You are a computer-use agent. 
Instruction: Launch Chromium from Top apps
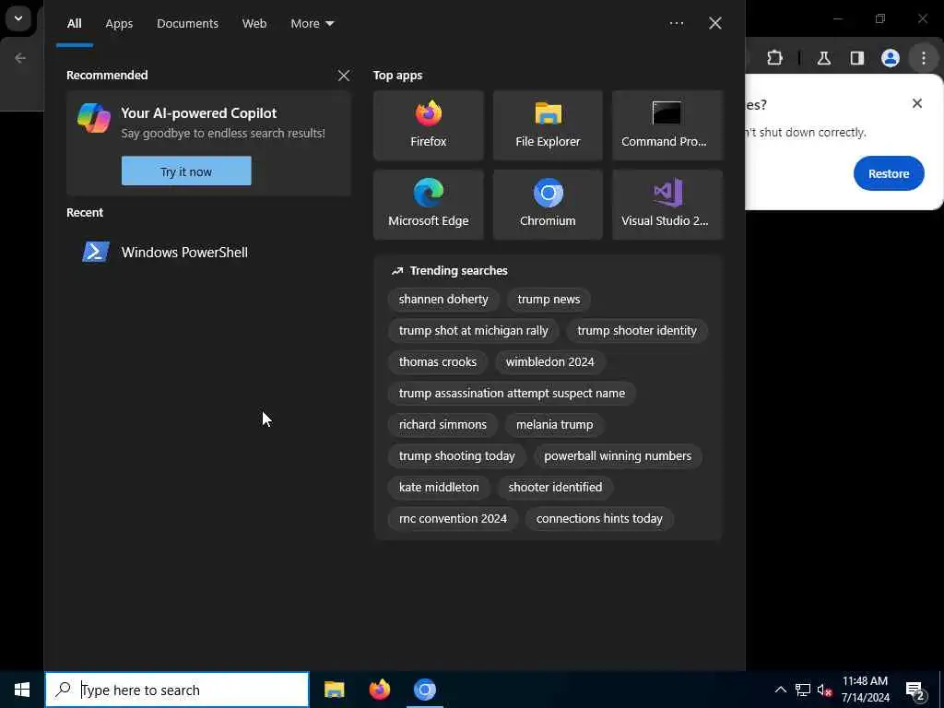click(x=548, y=205)
